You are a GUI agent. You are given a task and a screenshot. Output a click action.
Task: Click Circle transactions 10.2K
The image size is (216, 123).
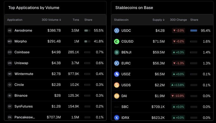(75, 85)
